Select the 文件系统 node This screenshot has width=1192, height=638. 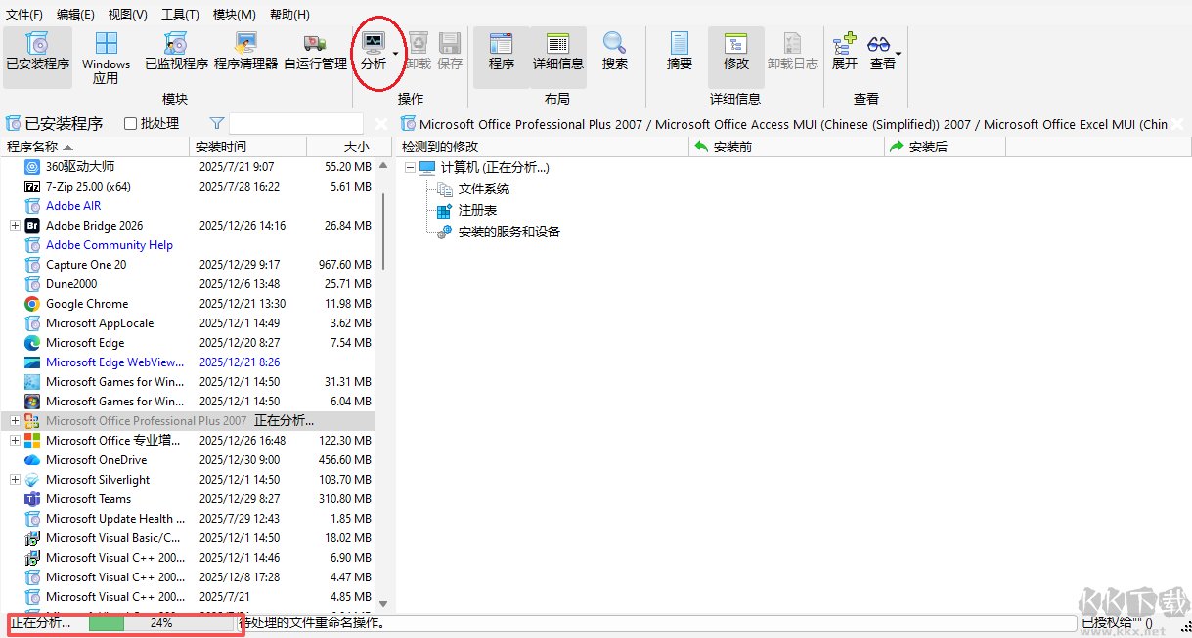point(483,189)
